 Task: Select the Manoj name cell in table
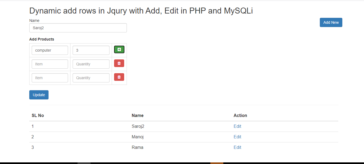coord(138,137)
